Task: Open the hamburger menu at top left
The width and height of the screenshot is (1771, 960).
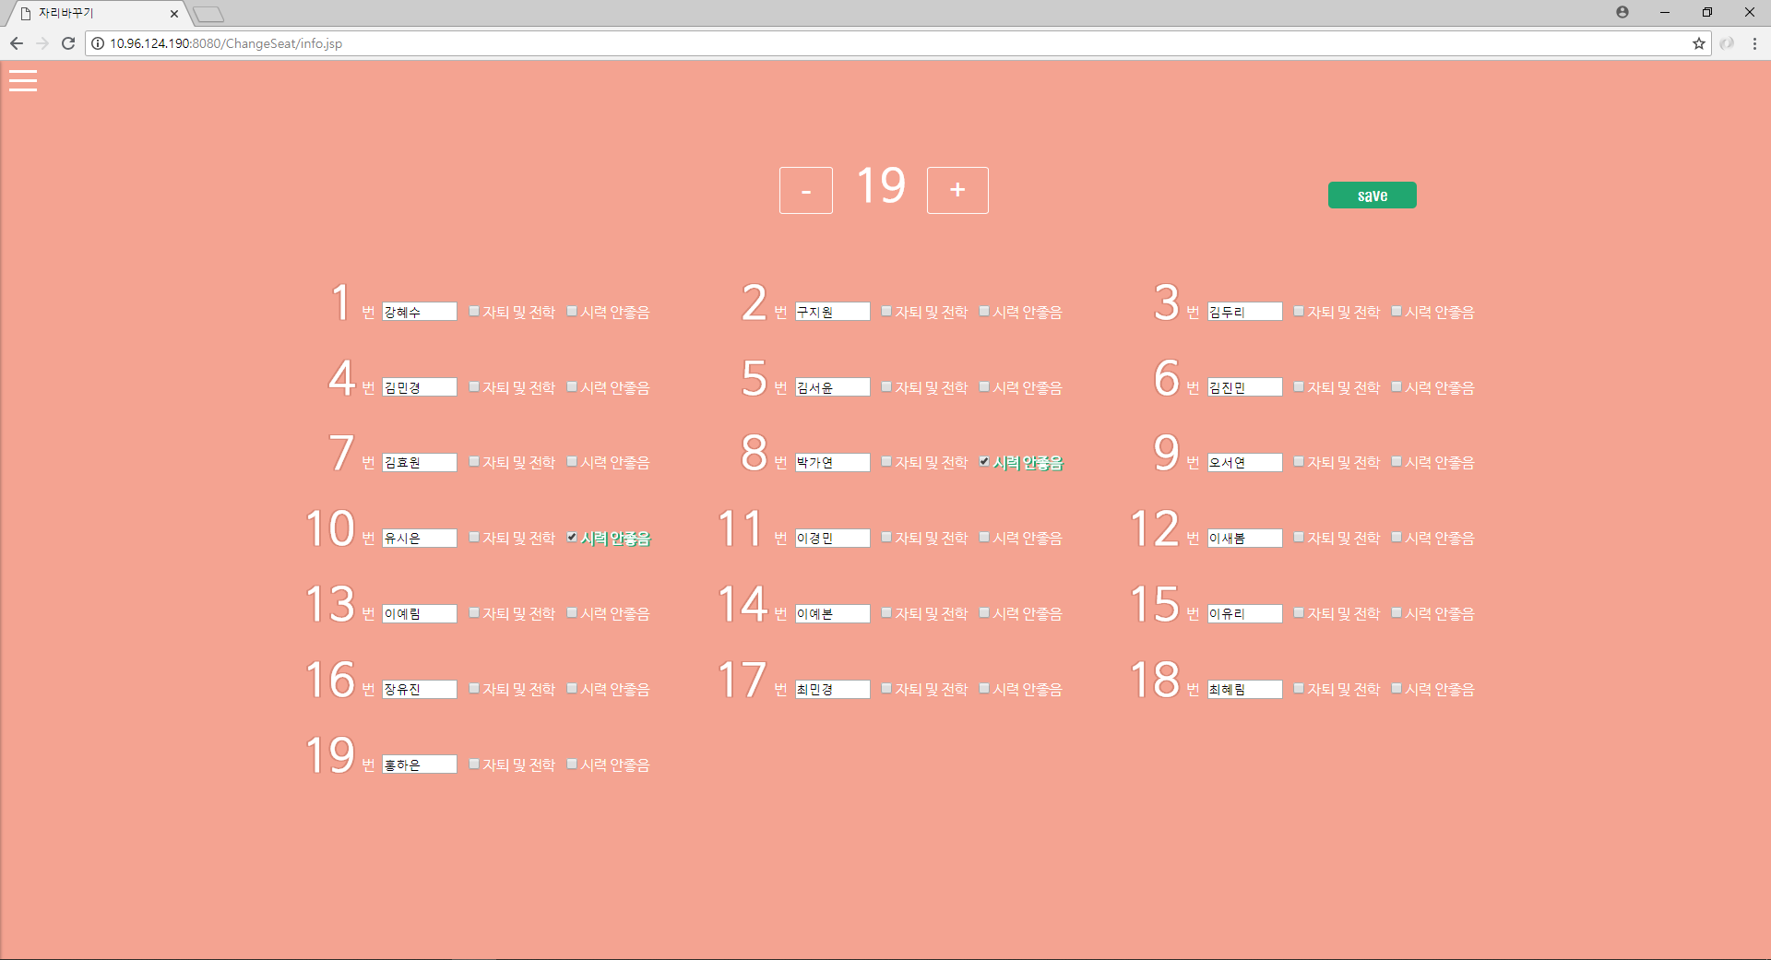Action: click(x=22, y=81)
